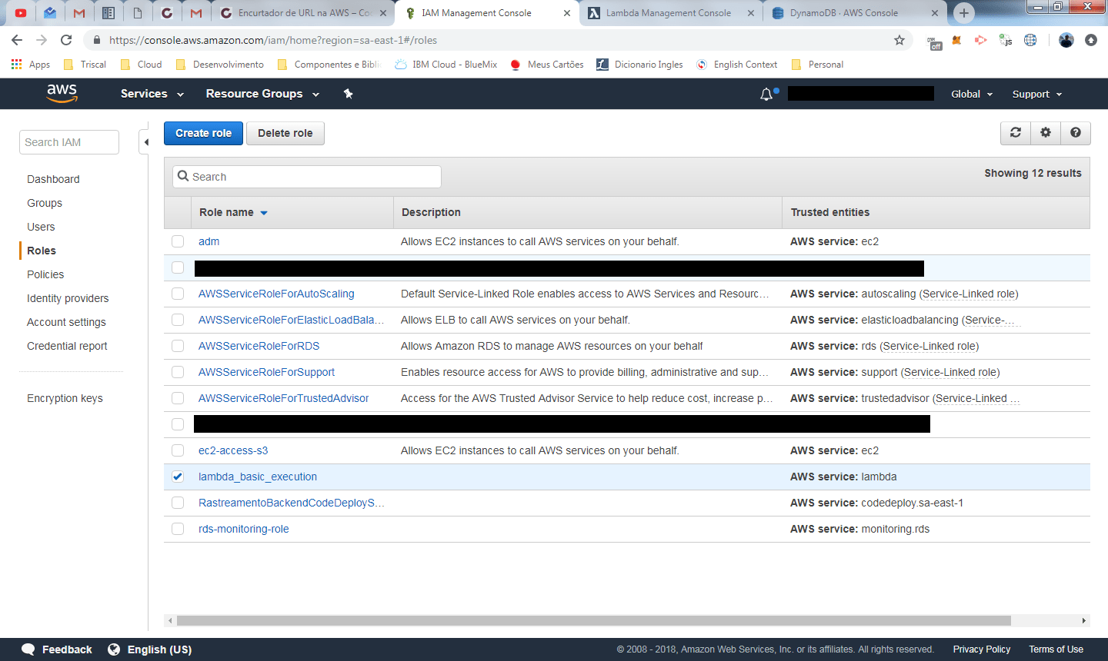1108x661 pixels.
Task: Click scrollbar right arrow under roles table
Action: pyautogui.click(x=1083, y=620)
